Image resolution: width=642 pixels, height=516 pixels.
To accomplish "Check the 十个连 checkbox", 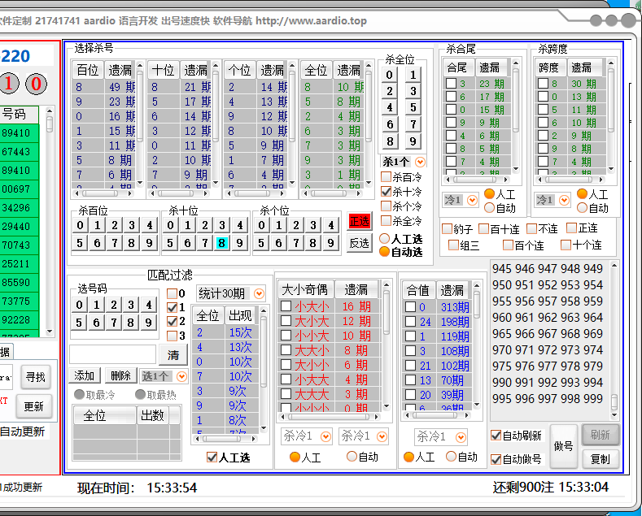I will (x=566, y=245).
